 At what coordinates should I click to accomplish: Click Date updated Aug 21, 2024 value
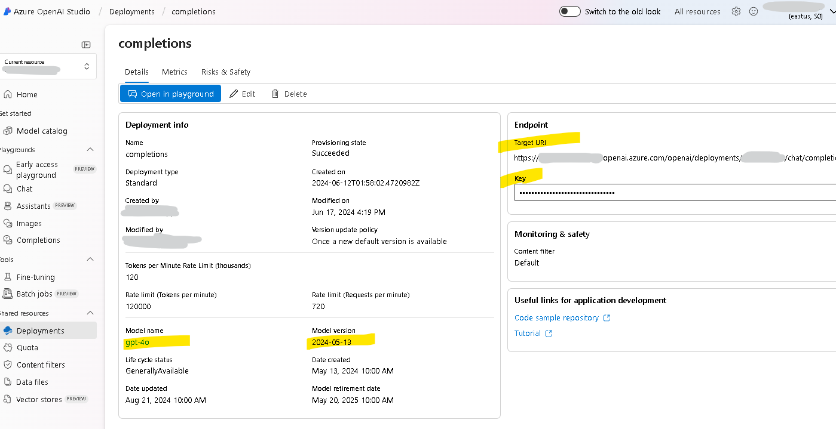[x=166, y=400]
